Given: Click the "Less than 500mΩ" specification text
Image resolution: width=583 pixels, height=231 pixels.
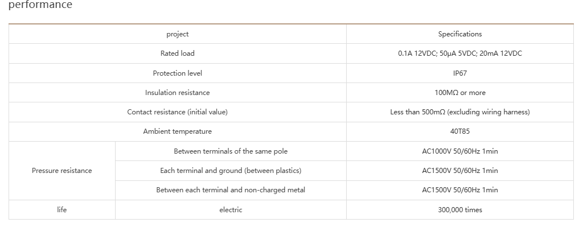Looking at the screenshot, I should pos(459,112).
